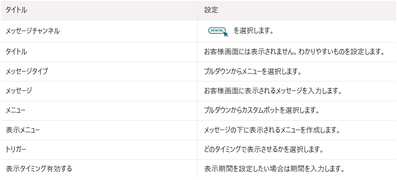Click the 設定 column header
This screenshot has width=397, height=180.
pos(211,10)
